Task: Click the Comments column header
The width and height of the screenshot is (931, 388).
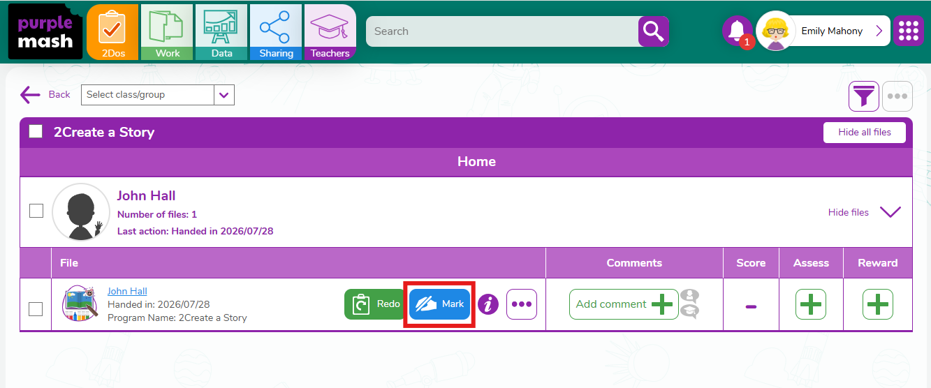Action: tap(634, 263)
